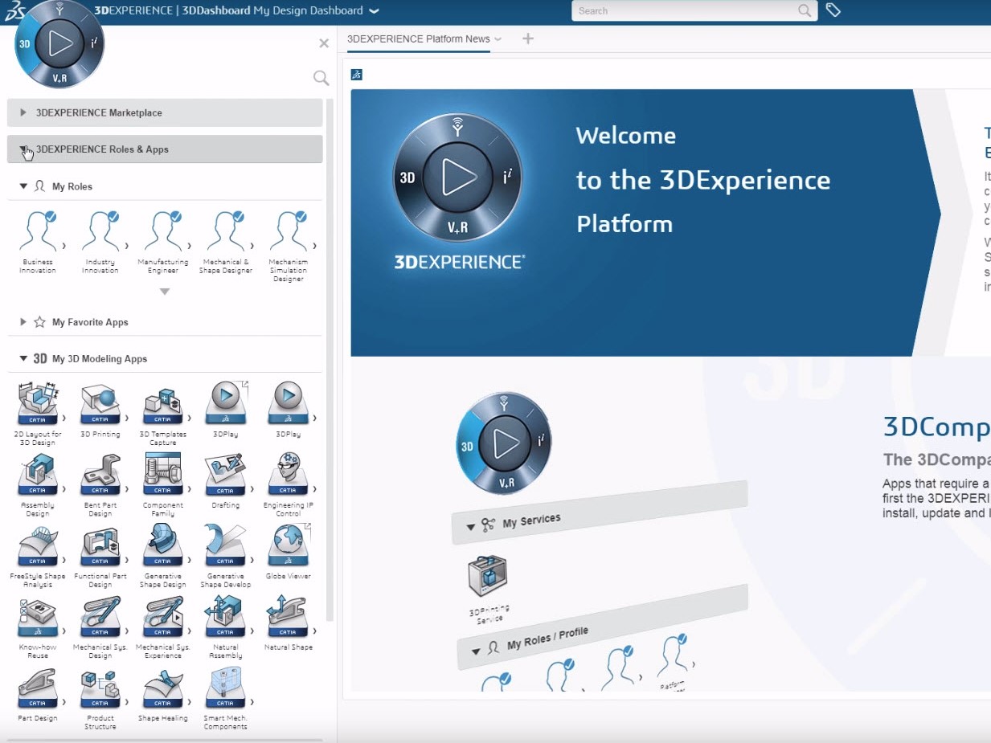Select the Industry Innovation role
991x743 pixels.
[x=100, y=233]
